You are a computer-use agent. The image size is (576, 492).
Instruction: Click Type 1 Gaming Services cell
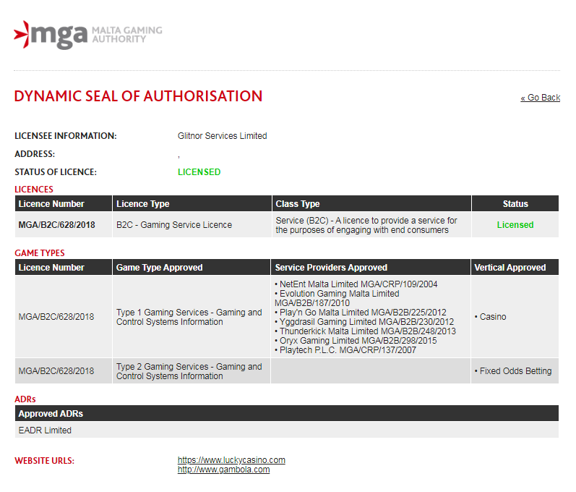click(192, 317)
